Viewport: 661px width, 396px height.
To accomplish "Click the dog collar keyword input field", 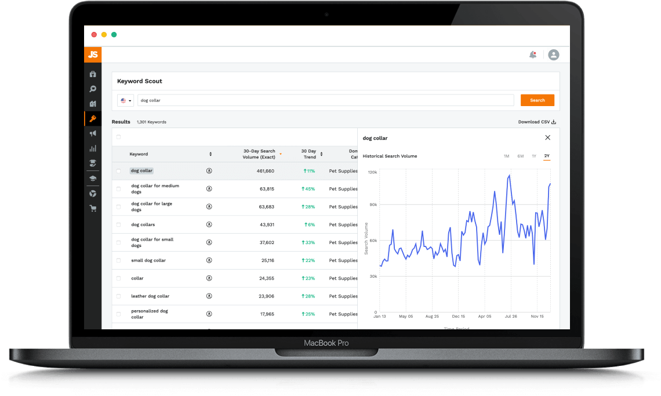I will (325, 100).
